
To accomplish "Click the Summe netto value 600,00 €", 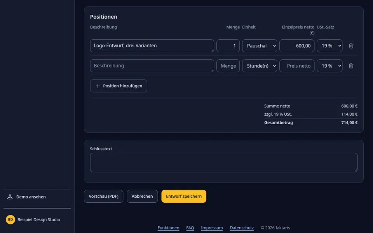I will point(349,106).
